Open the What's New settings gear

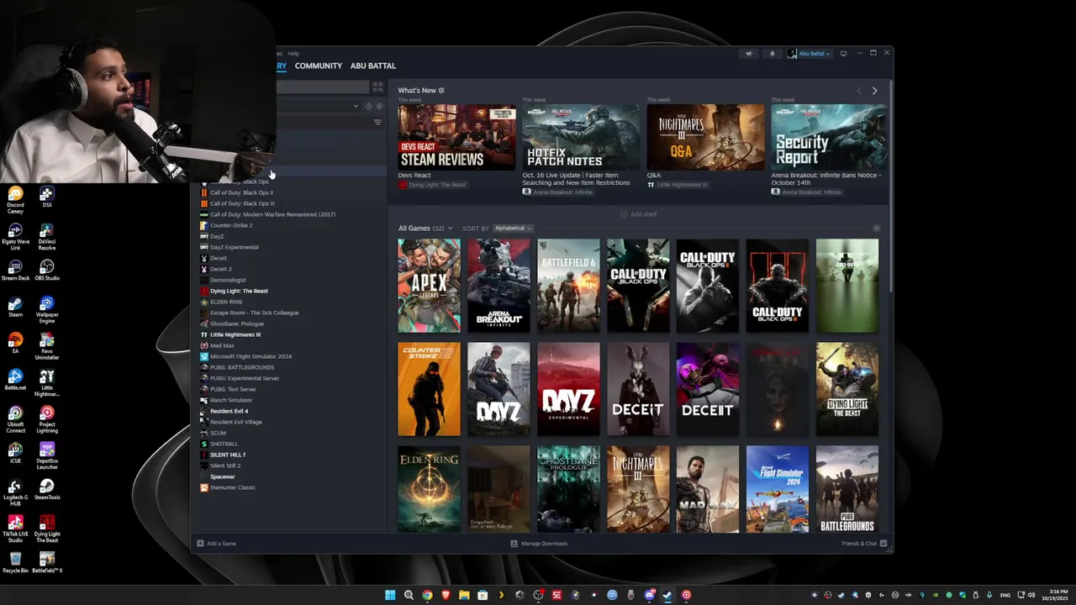pyautogui.click(x=441, y=90)
